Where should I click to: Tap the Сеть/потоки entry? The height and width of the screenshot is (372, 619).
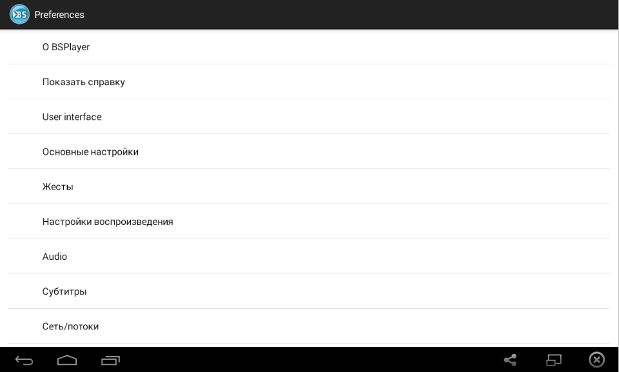[x=70, y=326]
